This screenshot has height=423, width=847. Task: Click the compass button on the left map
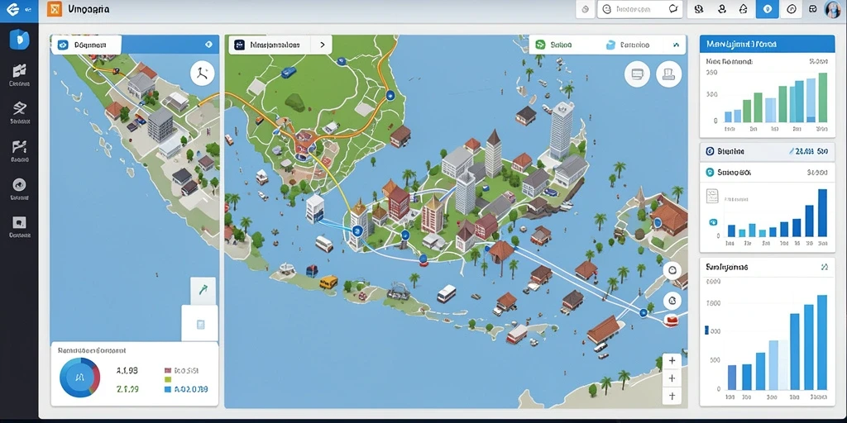203,74
